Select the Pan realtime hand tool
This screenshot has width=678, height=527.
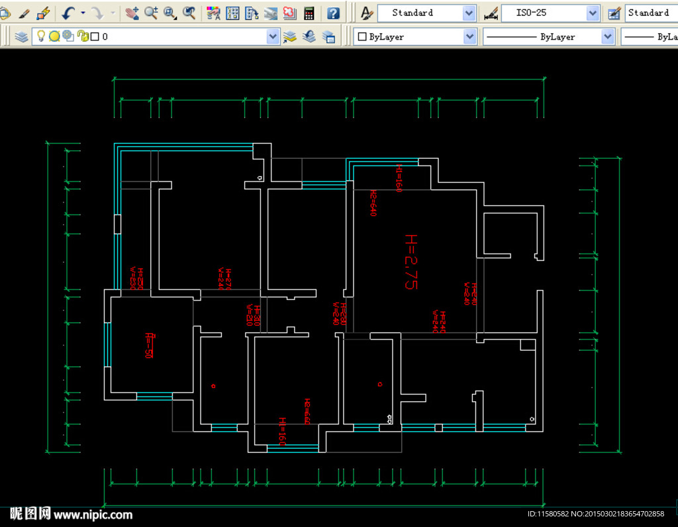pos(132,13)
